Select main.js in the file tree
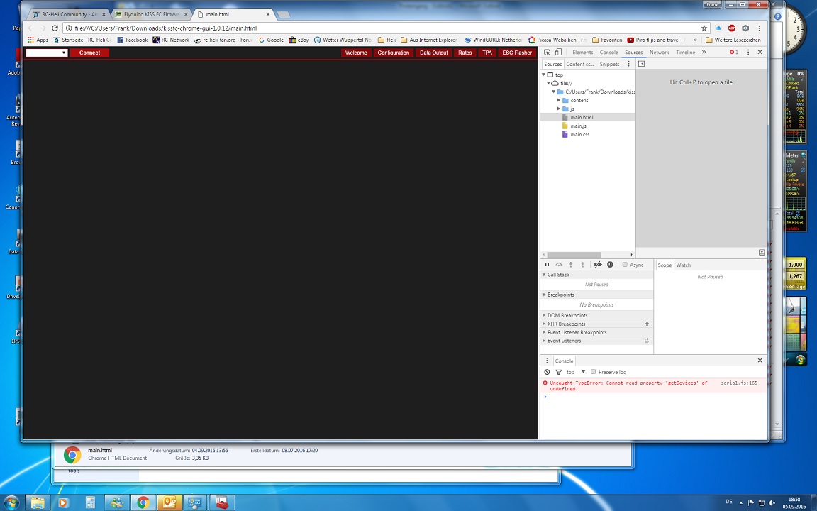Viewport: 817px width, 511px height. click(578, 126)
